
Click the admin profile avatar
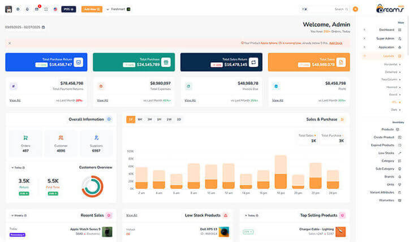[8, 9]
